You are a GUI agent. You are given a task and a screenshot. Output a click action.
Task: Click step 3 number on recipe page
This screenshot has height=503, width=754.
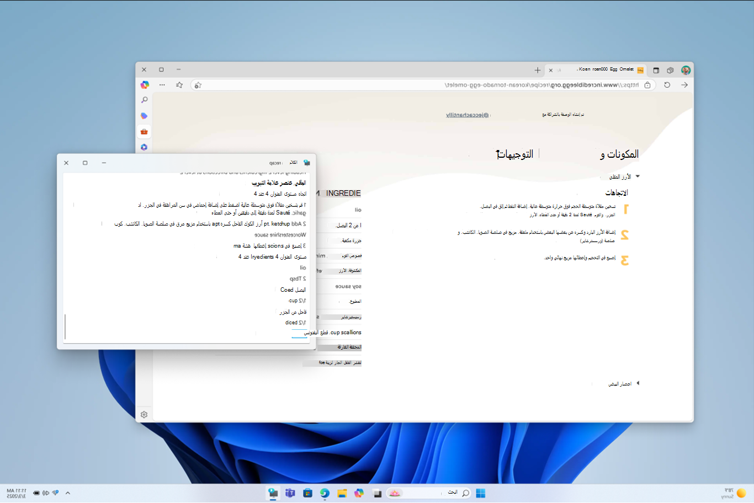tap(625, 260)
